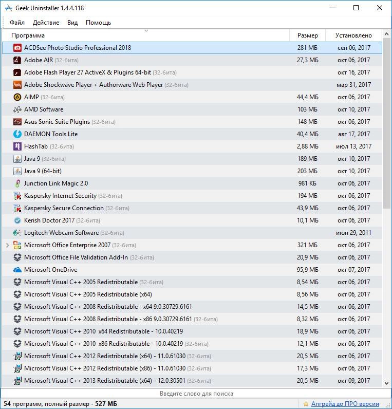Click the Adobe AIR icon
Image resolution: width=392 pixels, height=409 pixels.
[x=17, y=60]
